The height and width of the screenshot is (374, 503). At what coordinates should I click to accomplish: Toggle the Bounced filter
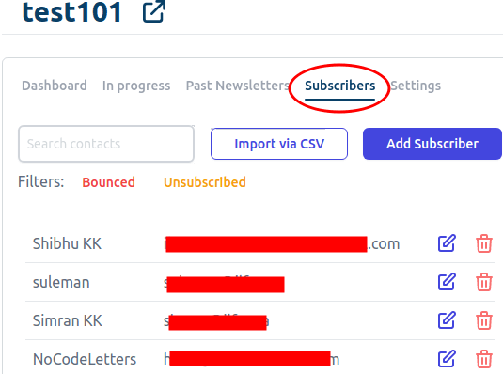[x=108, y=182]
